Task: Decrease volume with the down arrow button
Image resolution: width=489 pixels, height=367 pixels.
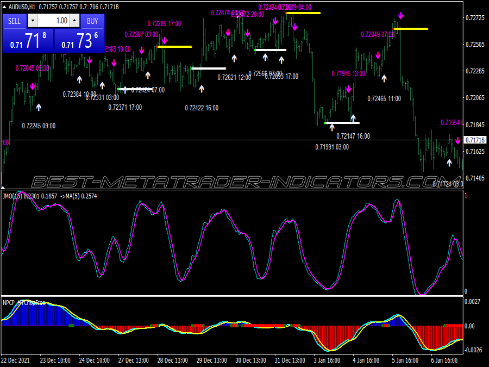Action: pyautogui.click(x=33, y=21)
